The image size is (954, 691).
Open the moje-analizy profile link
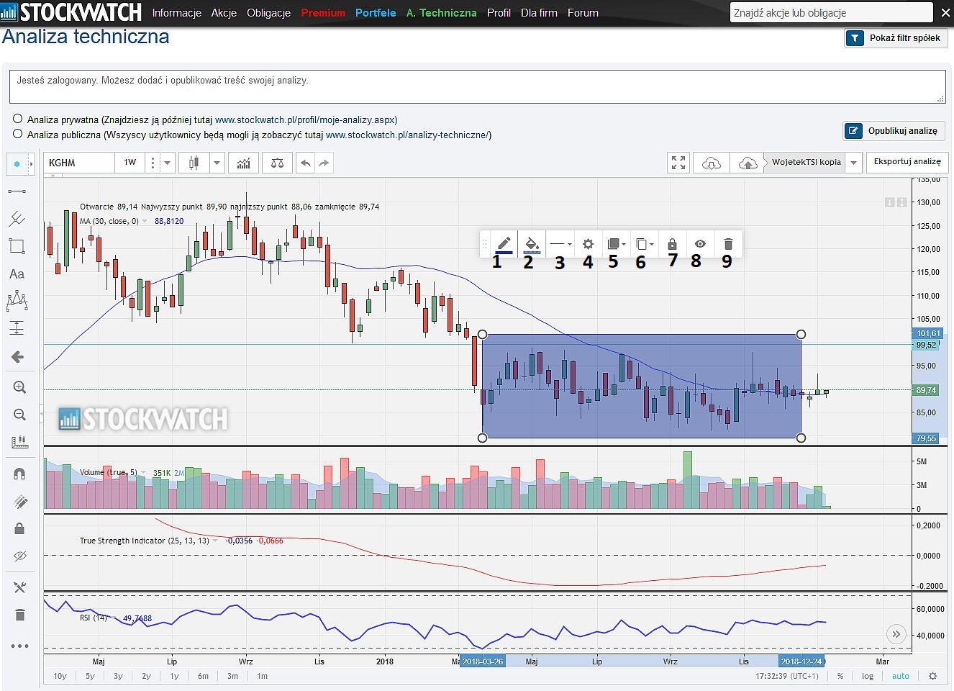(306, 119)
